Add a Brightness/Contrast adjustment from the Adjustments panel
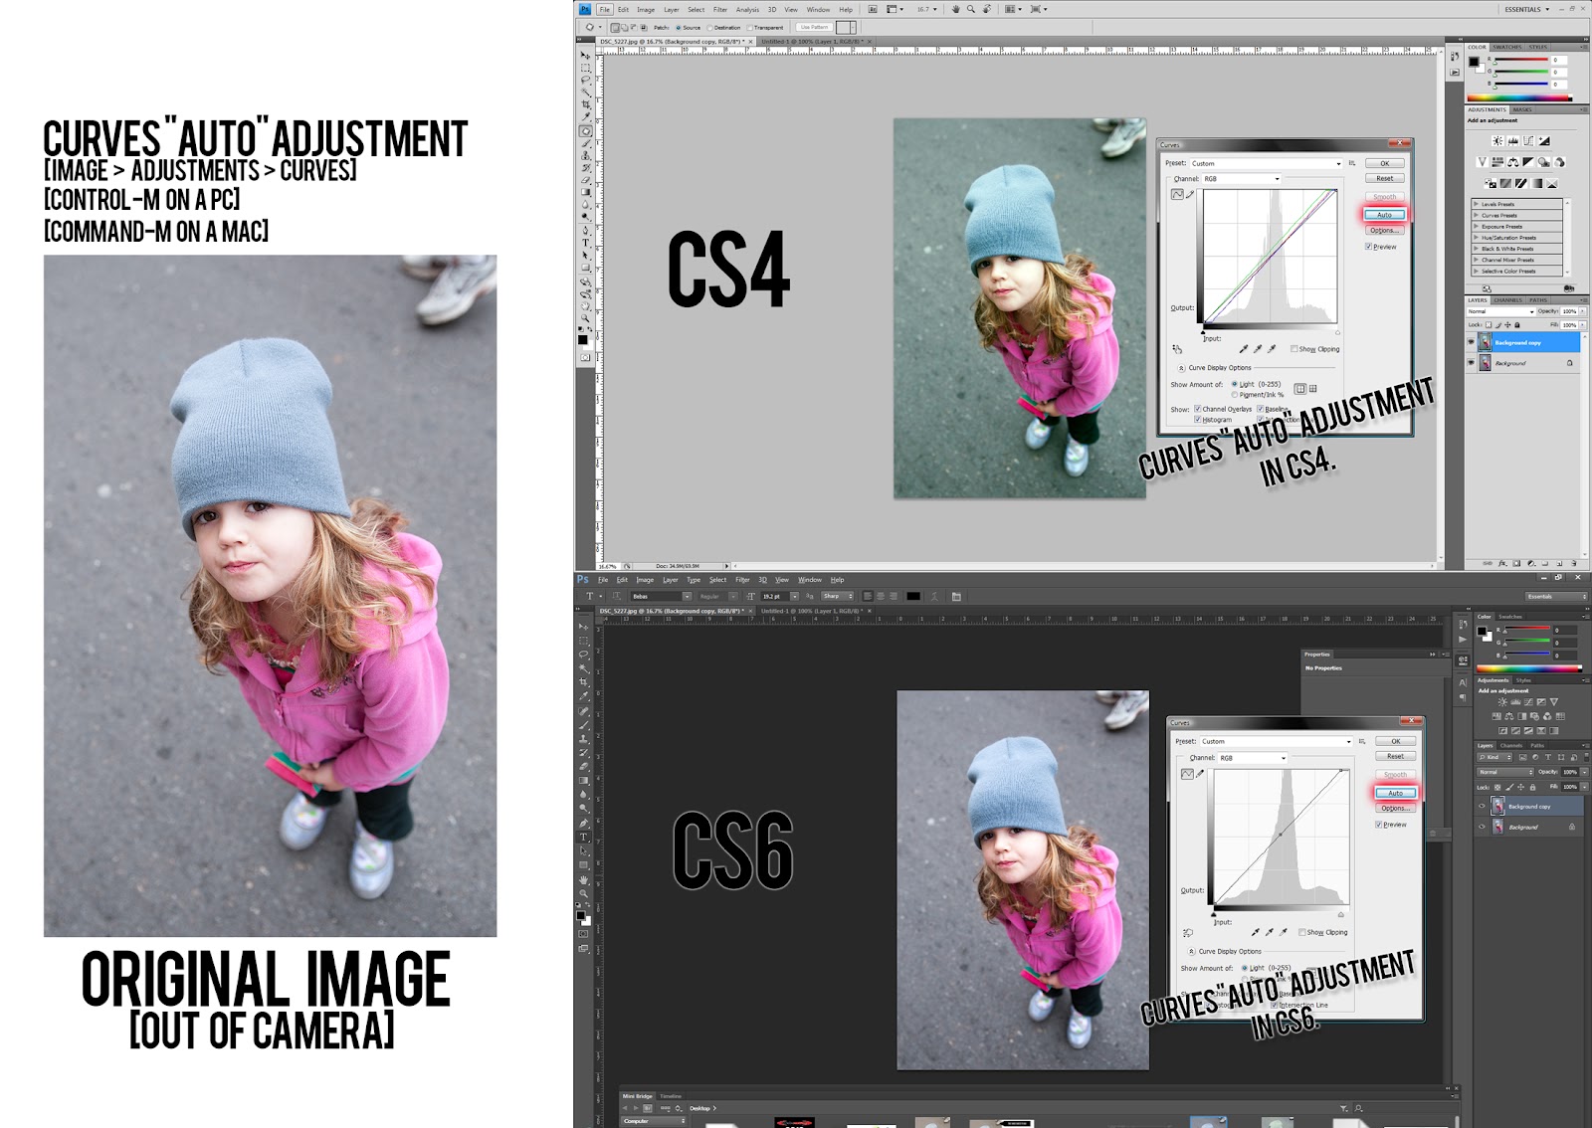This screenshot has width=1592, height=1128. point(1496,140)
